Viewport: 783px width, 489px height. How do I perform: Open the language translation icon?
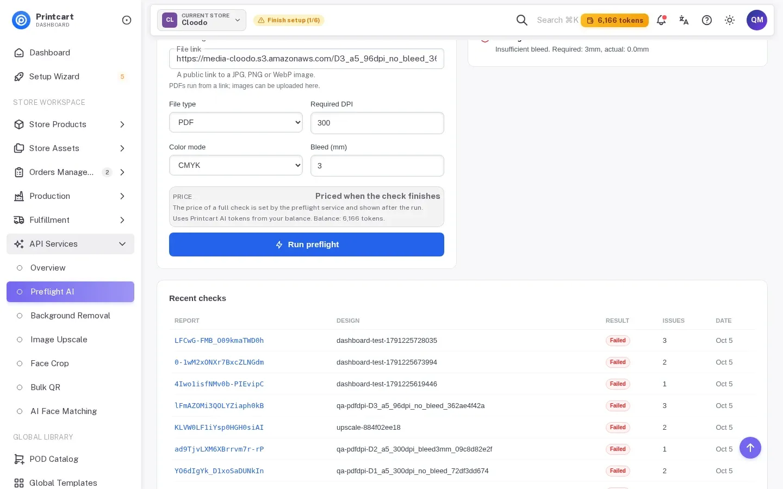coord(684,20)
